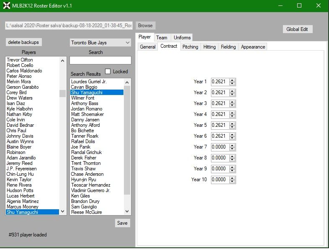Viewport: 329px width, 249px height.
Task: Click the Save button
Action: (122, 223)
